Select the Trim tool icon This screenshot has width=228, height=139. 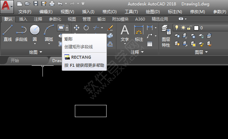click(x=96, y=28)
